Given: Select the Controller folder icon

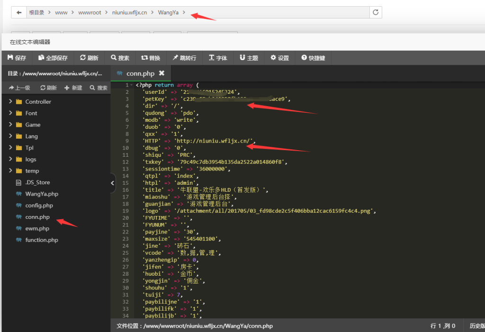Looking at the screenshot, I should point(19,101).
